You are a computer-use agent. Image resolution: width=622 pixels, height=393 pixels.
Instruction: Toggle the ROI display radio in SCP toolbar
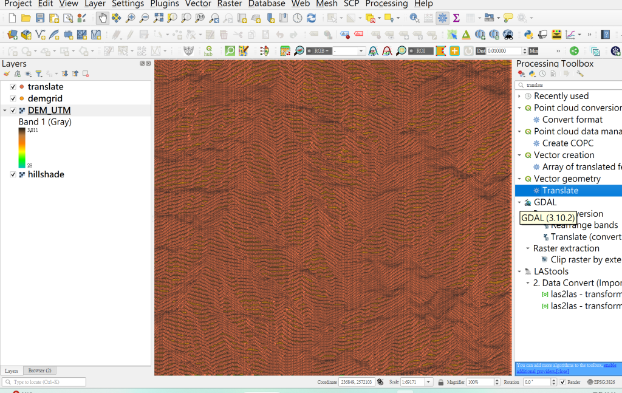pos(411,51)
